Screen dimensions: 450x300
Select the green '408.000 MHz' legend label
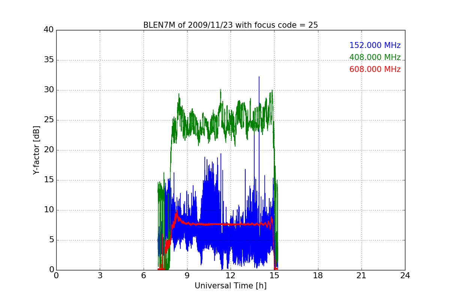click(375, 57)
